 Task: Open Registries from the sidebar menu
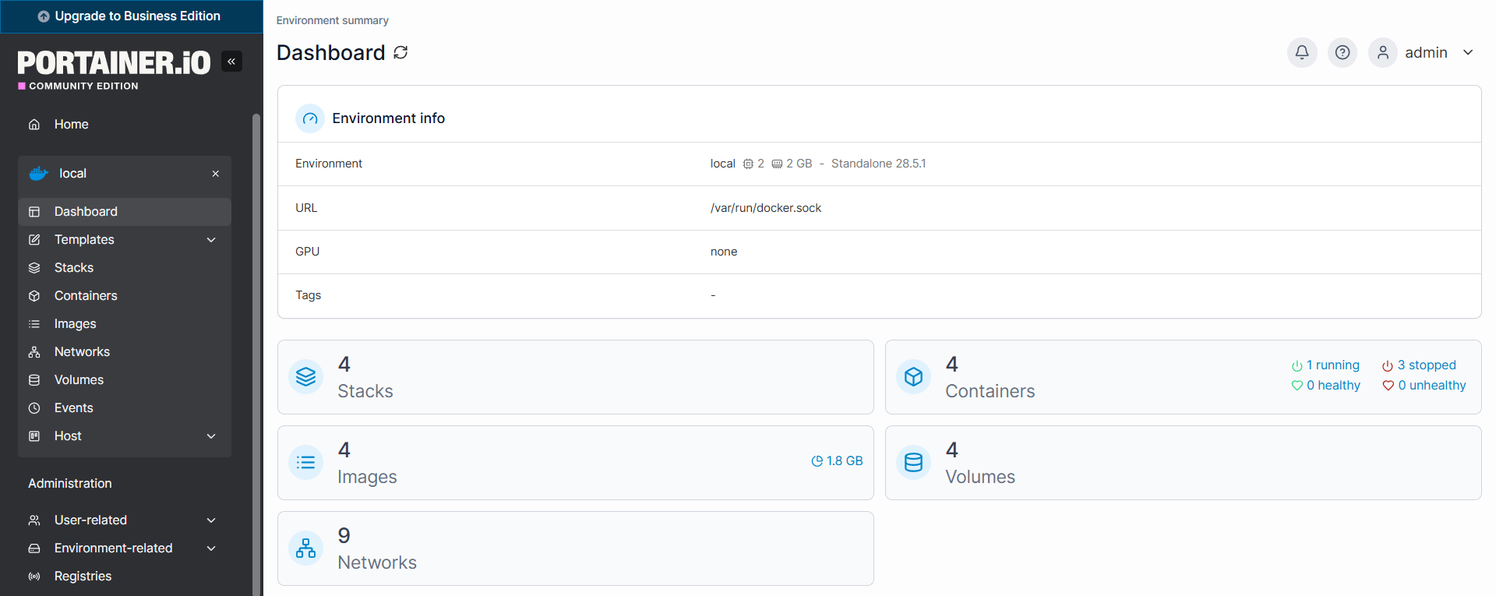pyautogui.click(x=125, y=577)
